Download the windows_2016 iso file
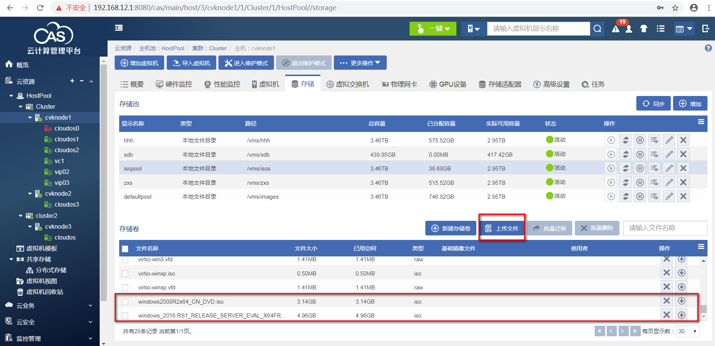This screenshot has width=715, height=346. point(682,315)
